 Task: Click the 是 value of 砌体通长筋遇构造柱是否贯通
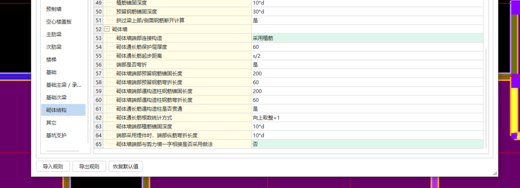(x=367, y=109)
